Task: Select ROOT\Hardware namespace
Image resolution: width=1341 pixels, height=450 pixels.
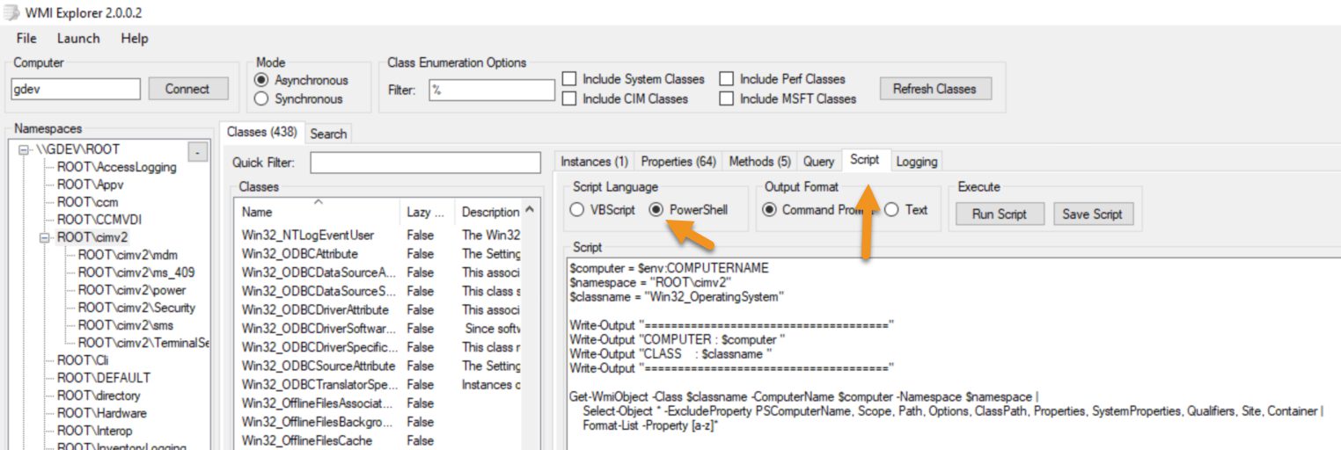Action: (102, 413)
